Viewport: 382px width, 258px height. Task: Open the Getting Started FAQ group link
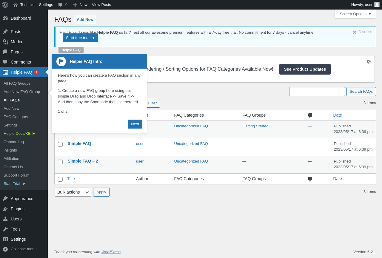tap(255, 126)
